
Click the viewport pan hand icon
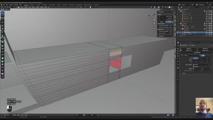tap(154, 23)
